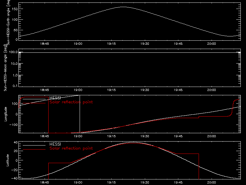Click the 20 tick on Latitude axis

pyautogui.click(x=16, y=151)
